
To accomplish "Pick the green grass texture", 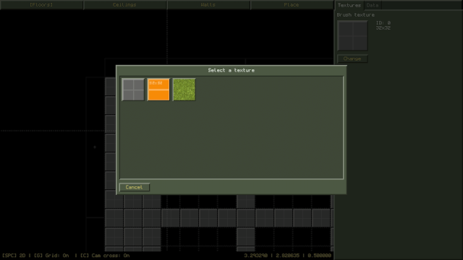I will pyautogui.click(x=184, y=90).
